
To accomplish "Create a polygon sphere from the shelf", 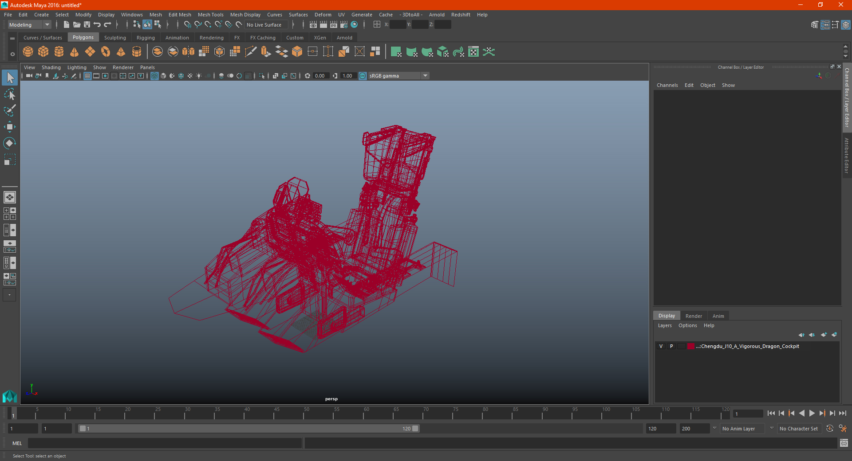I will pyautogui.click(x=28, y=52).
